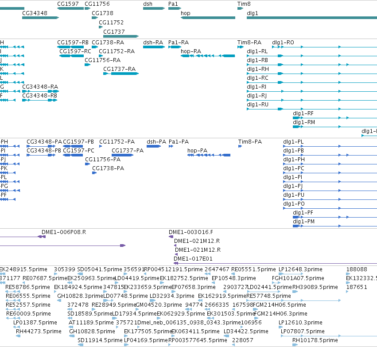Select transcript label CG11752-RA

[117, 51]
